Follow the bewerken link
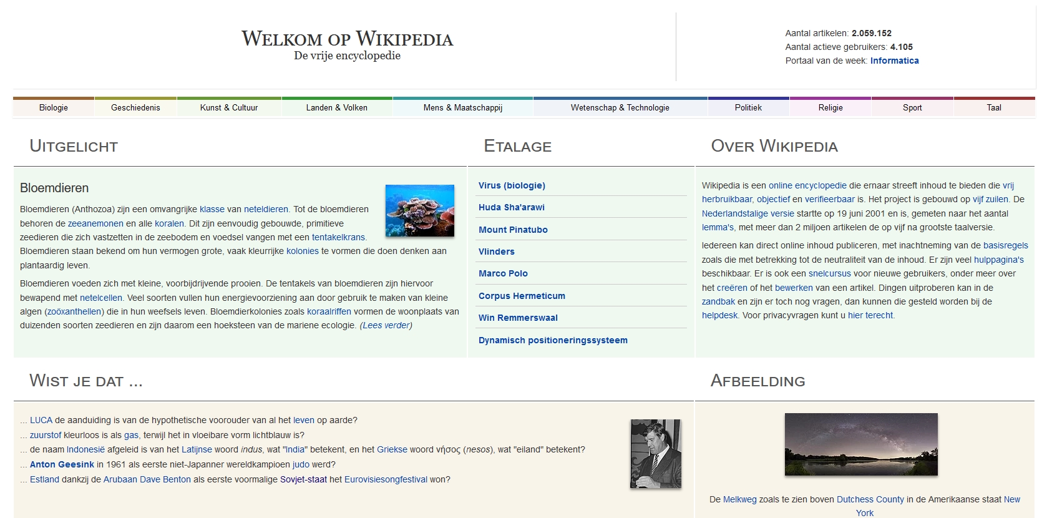 pyautogui.click(x=794, y=288)
